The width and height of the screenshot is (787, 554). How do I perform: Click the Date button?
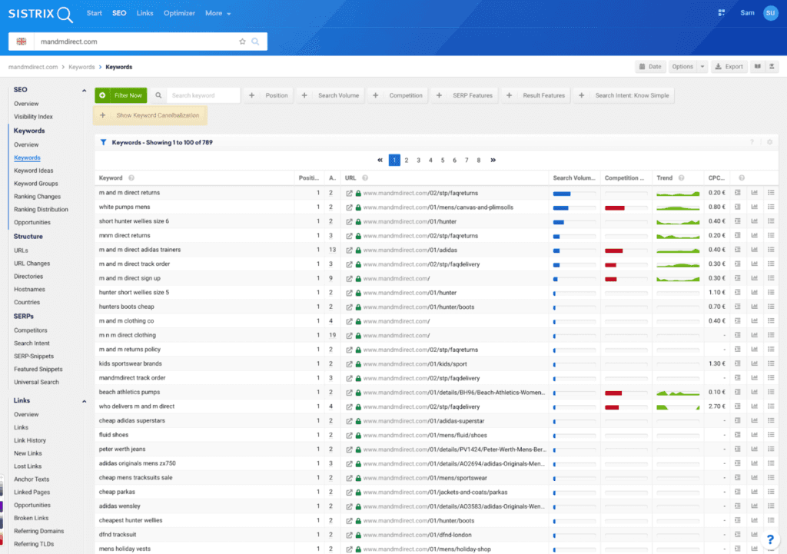coord(650,66)
